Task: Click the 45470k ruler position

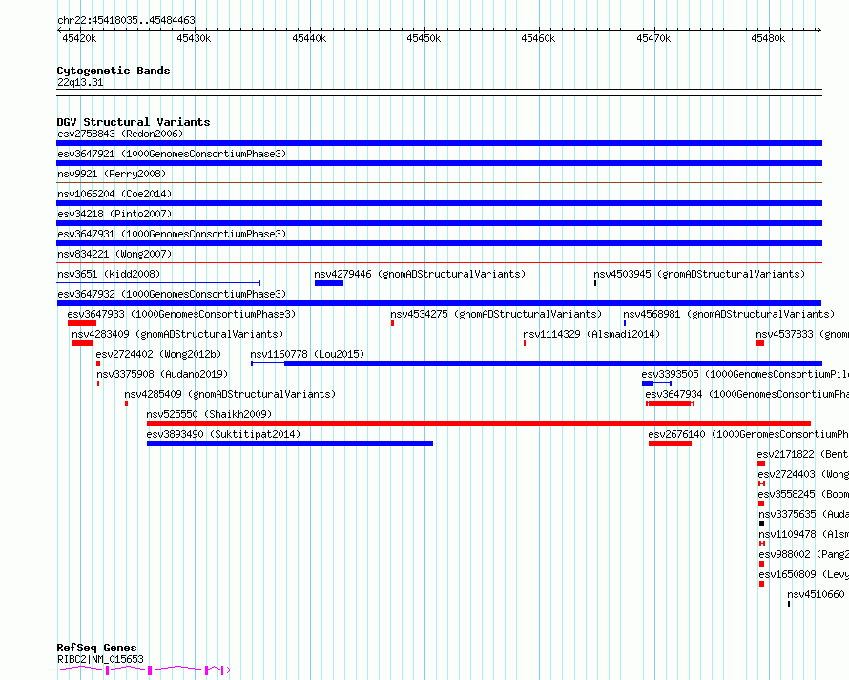Action: coord(653,38)
